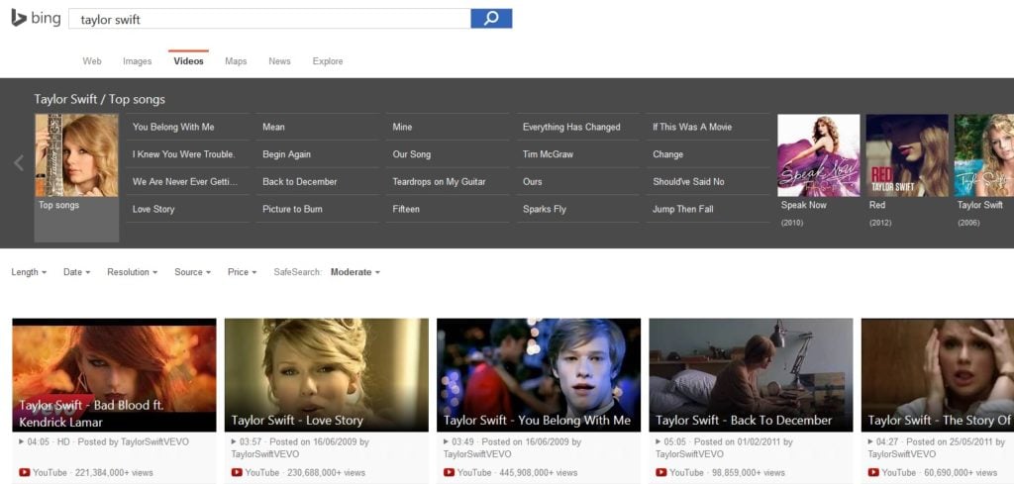
Task: Click the song I Knew You Were Trouble
Action: (183, 154)
